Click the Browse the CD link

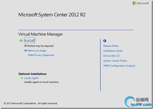[111, 56]
